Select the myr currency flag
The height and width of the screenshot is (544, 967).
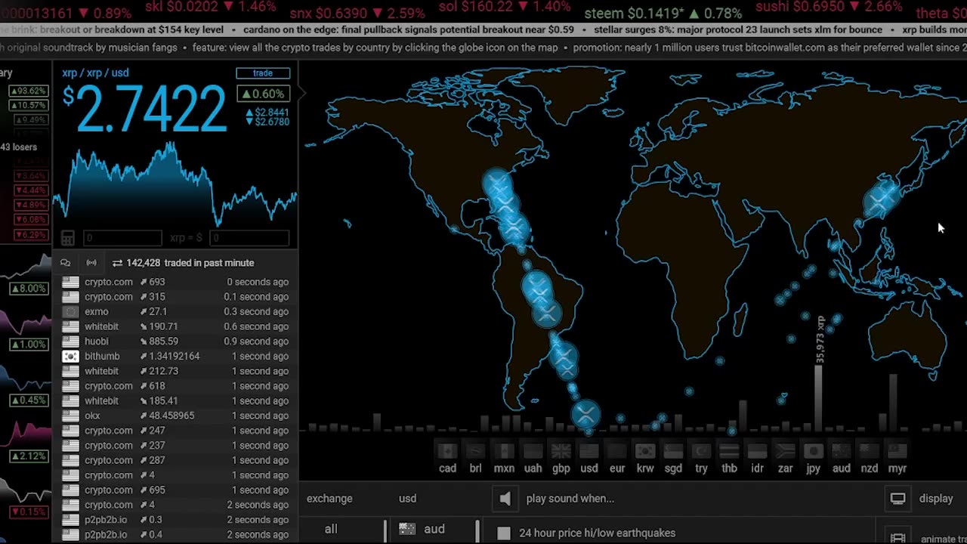(897, 451)
